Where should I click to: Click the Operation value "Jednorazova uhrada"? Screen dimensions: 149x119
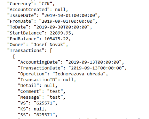coord(79,74)
